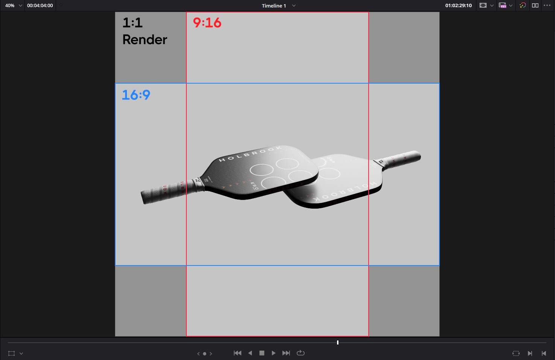Click the scrubber bar playhead marker
This screenshot has width=555, height=360.
pyautogui.click(x=338, y=343)
